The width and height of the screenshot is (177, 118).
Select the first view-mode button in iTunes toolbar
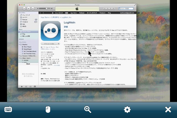(x=105, y=9)
